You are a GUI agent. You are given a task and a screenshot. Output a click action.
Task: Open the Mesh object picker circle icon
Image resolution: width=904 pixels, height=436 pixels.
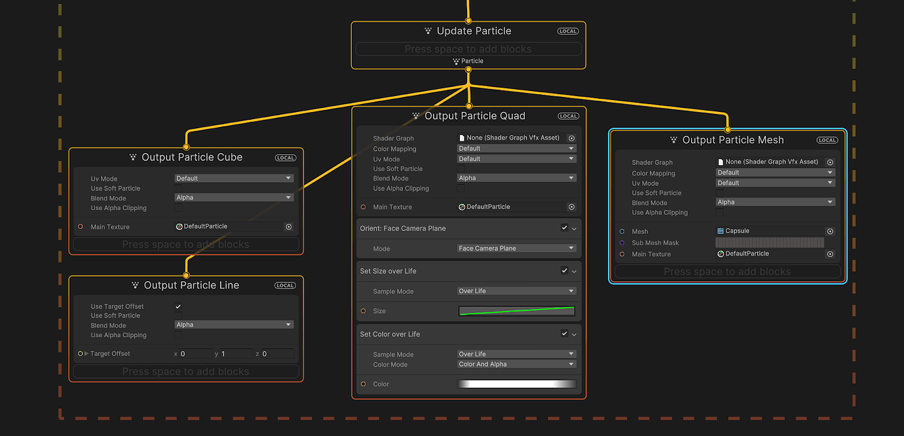(x=830, y=230)
